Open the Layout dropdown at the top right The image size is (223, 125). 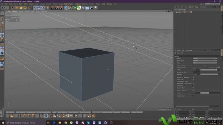213,4
